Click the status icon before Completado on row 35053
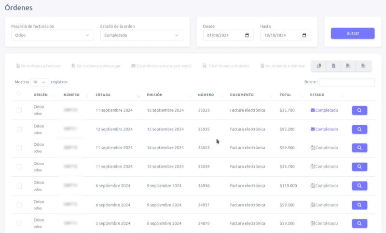The image size is (386, 233). point(313,148)
